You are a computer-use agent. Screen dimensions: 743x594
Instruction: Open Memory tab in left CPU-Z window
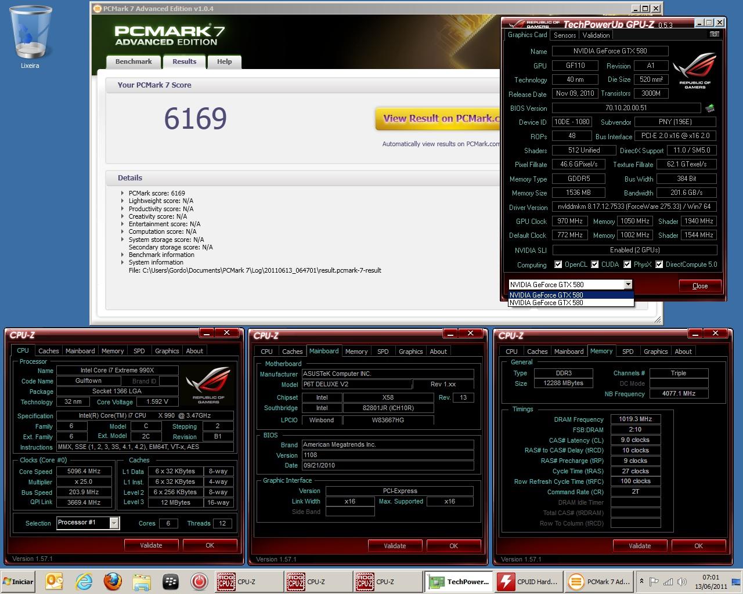click(113, 351)
